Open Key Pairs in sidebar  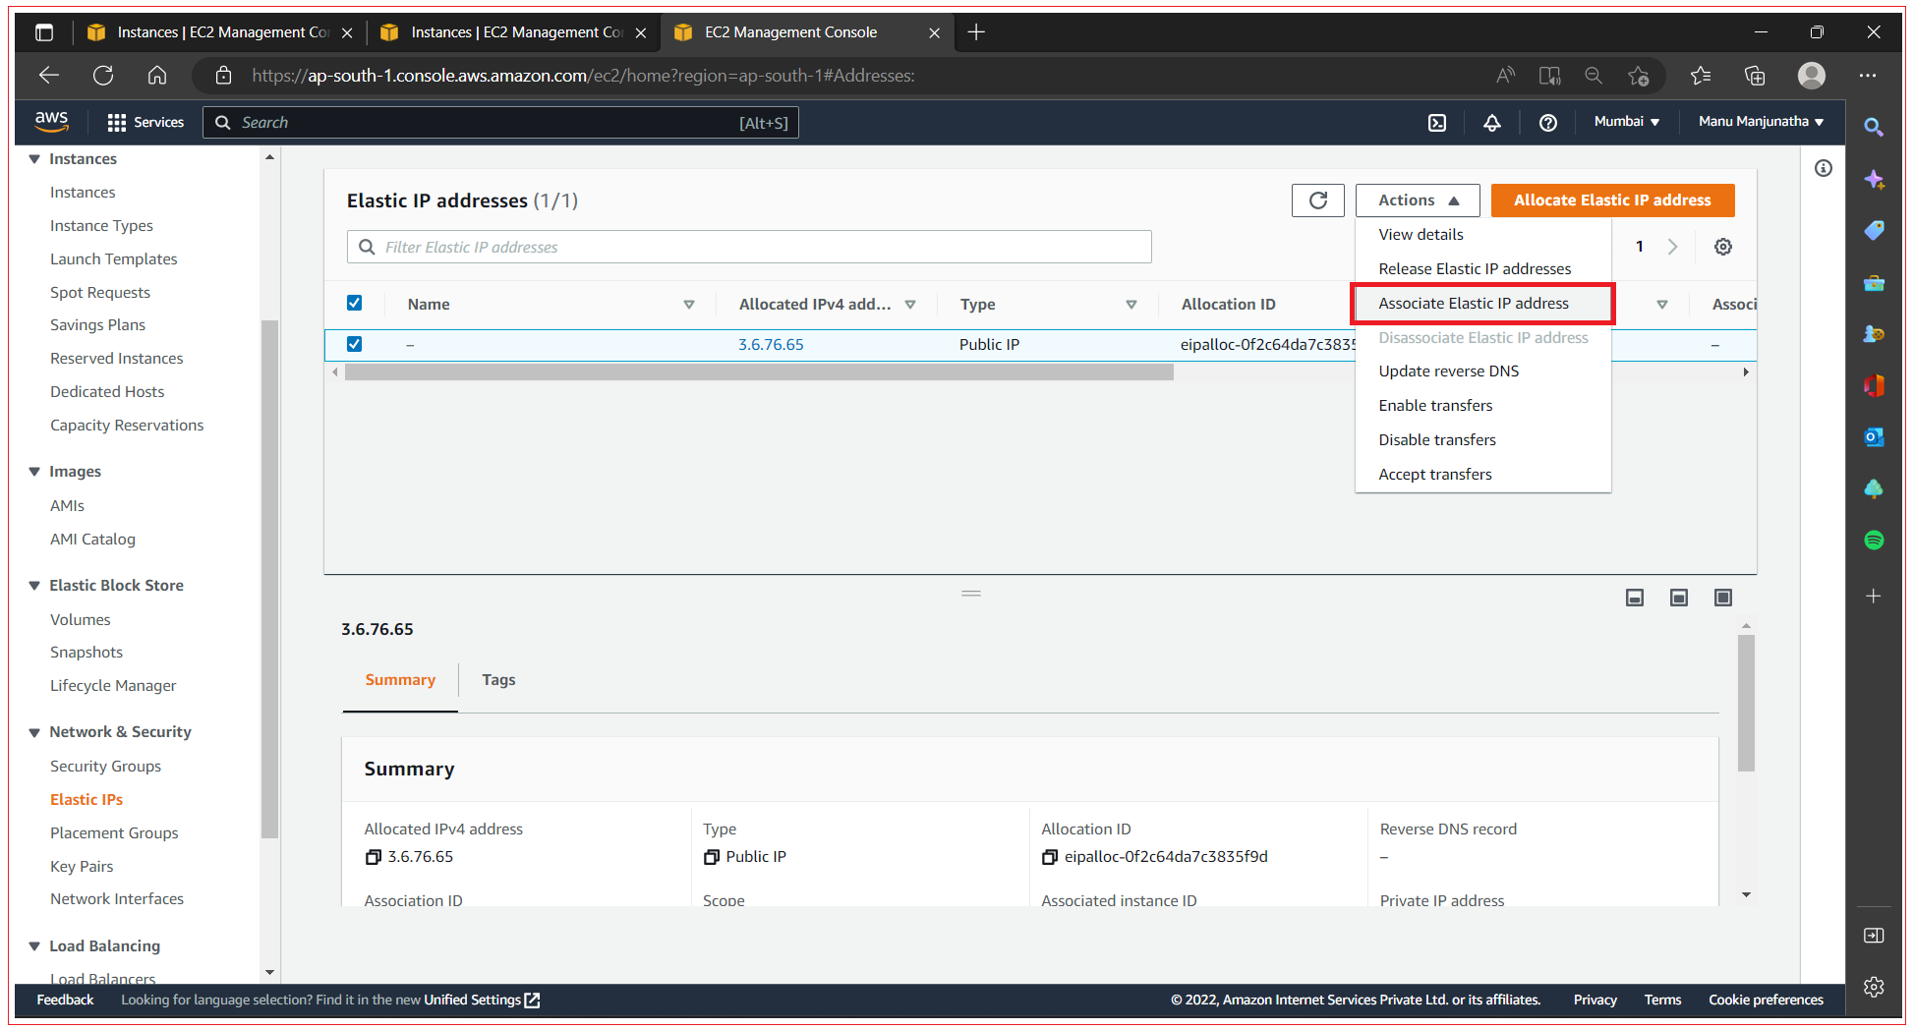click(82, 867)
